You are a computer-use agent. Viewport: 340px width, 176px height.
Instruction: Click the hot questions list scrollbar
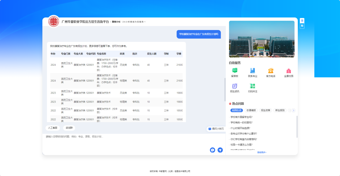(x=297, y=127)
